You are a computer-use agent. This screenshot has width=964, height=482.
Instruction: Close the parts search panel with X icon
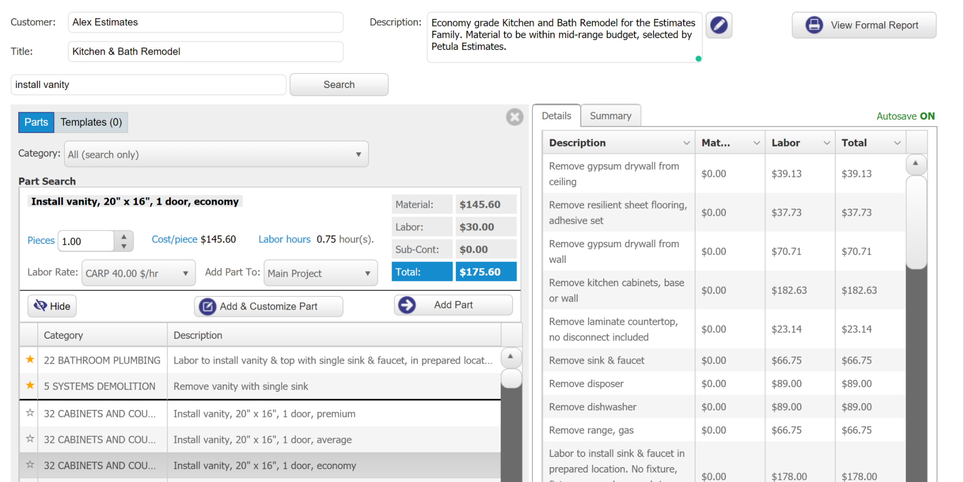515,117
